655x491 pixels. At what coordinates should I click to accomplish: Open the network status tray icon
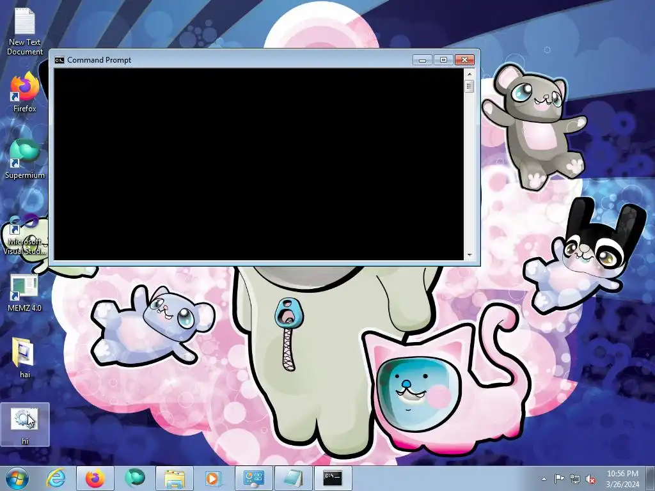coord(575,479)
